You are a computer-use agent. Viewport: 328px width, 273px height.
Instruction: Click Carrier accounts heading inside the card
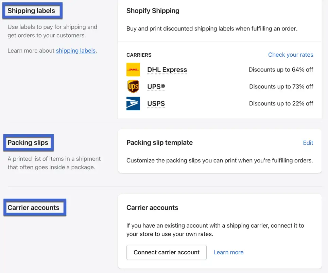152,208
